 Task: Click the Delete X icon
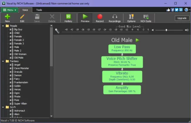point(52,17)
